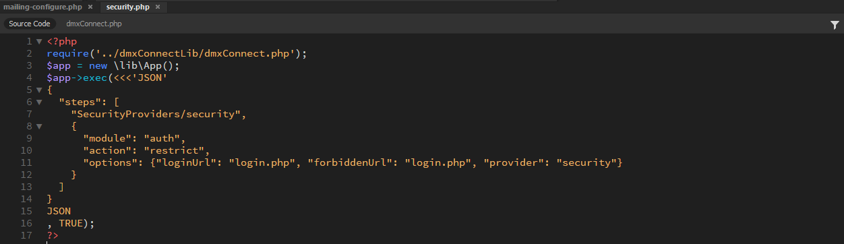Image resolution: width=844 pixels, height=244 pixels.
Task: Collapse the code fold at line 1
Action: [39, 42]
